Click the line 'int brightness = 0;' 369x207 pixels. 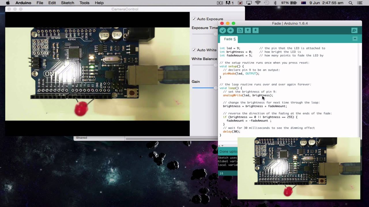[x=236, y=52]
